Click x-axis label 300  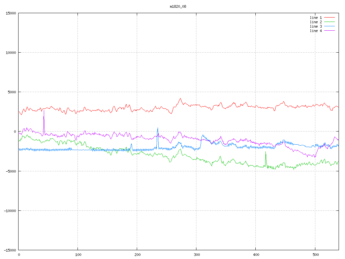(197, 255)
